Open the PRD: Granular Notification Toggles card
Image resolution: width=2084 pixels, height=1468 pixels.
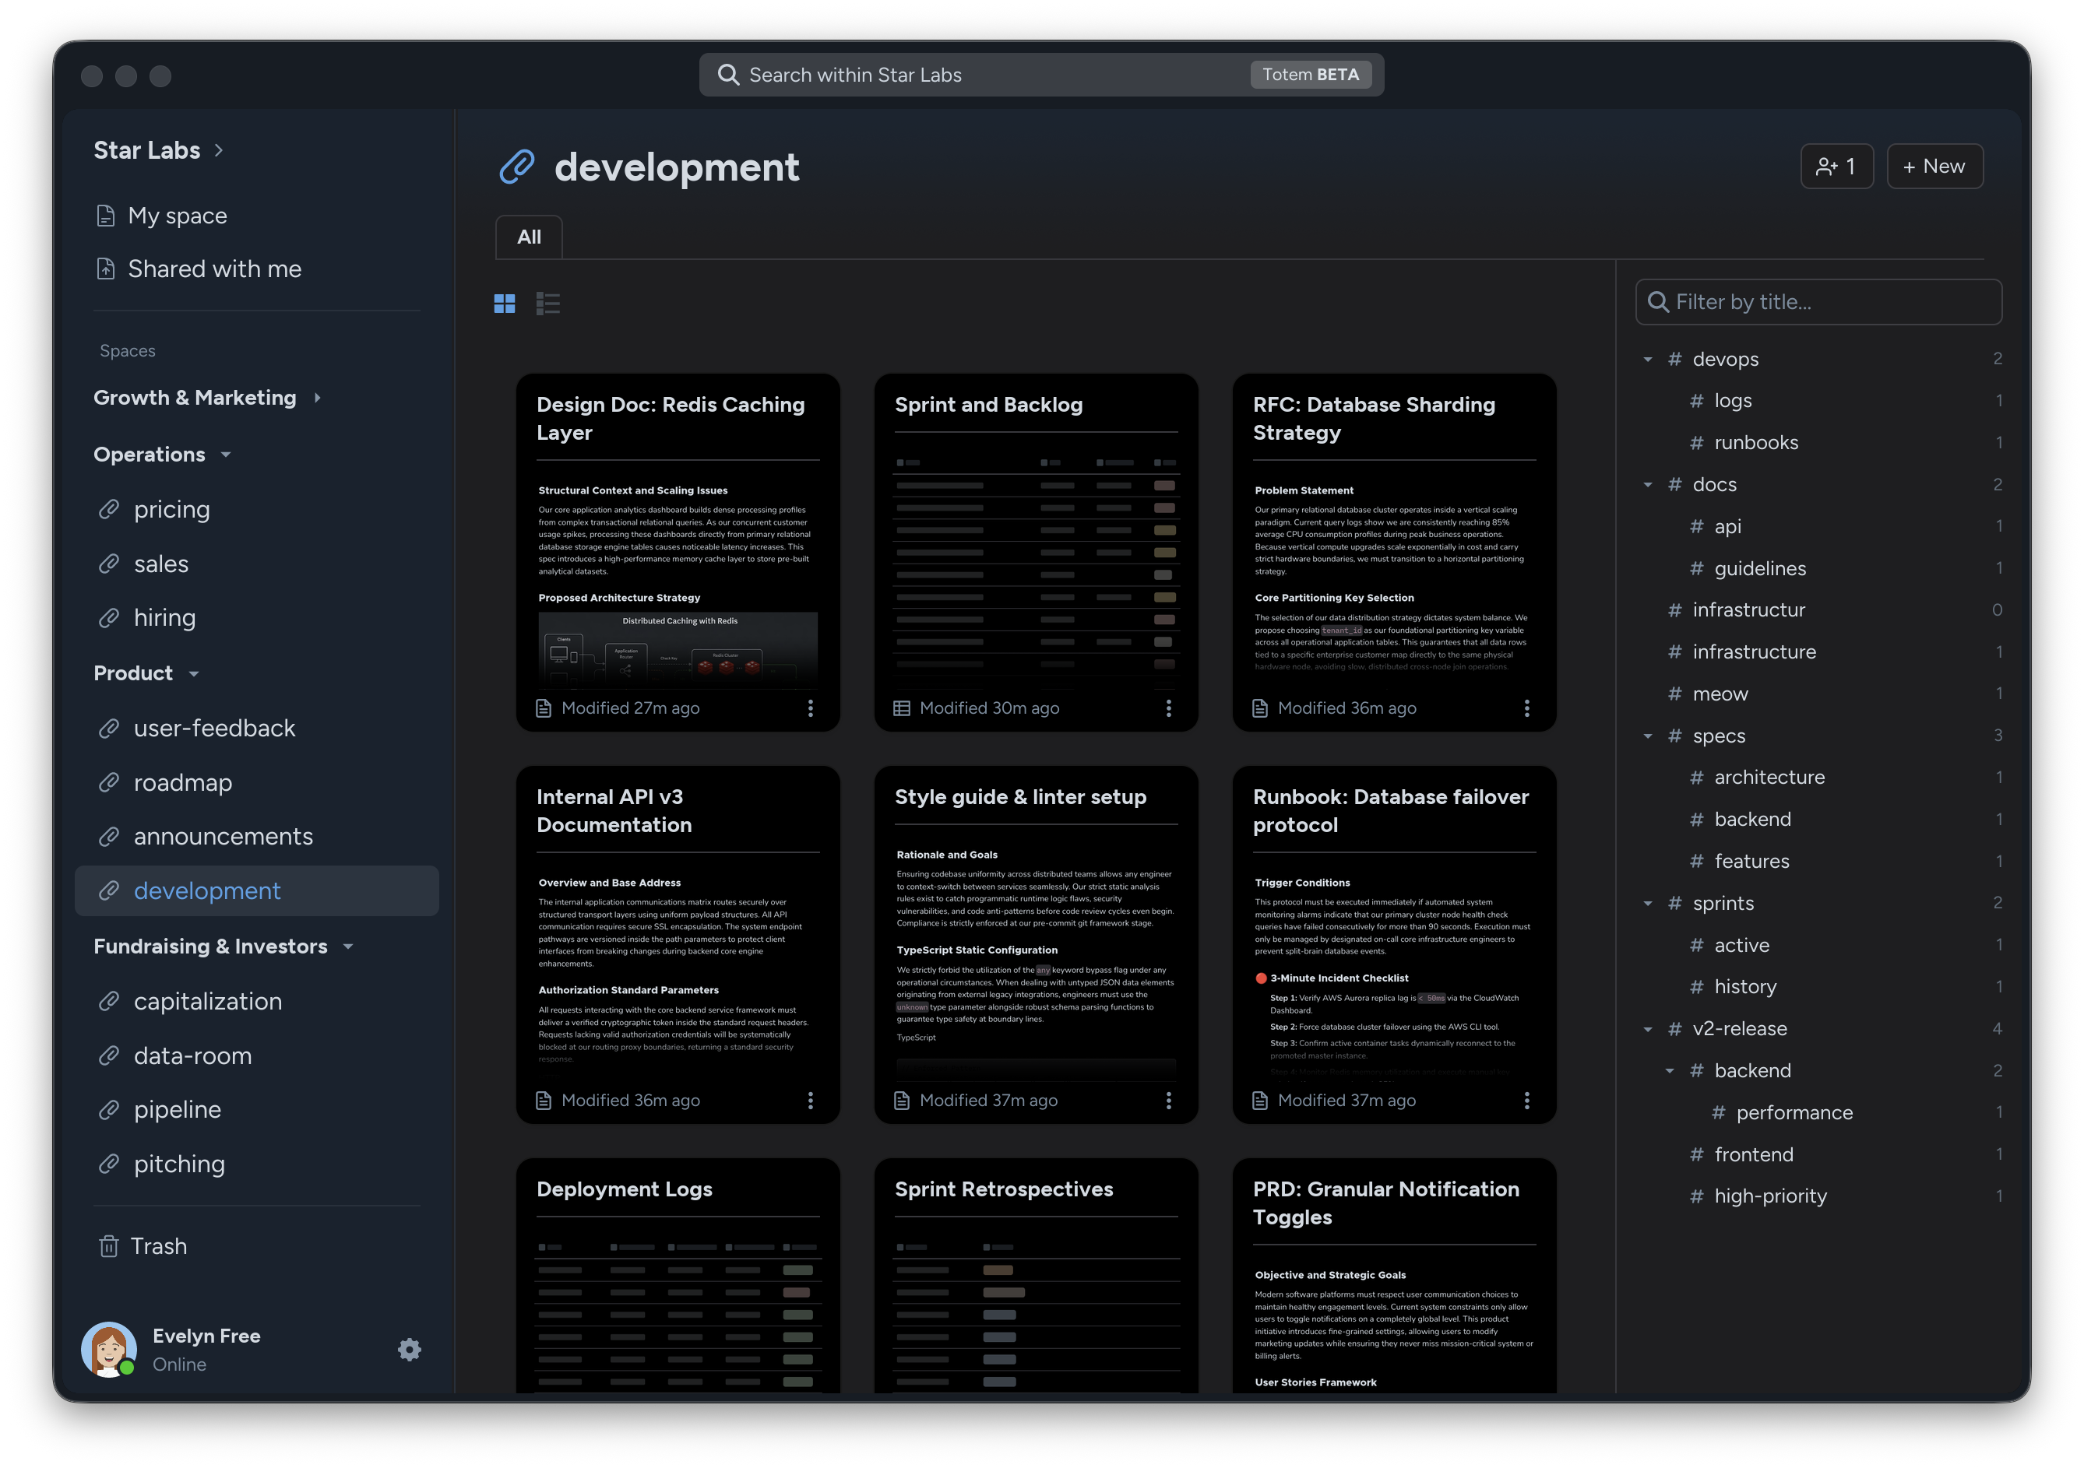coord(1393,1275)
